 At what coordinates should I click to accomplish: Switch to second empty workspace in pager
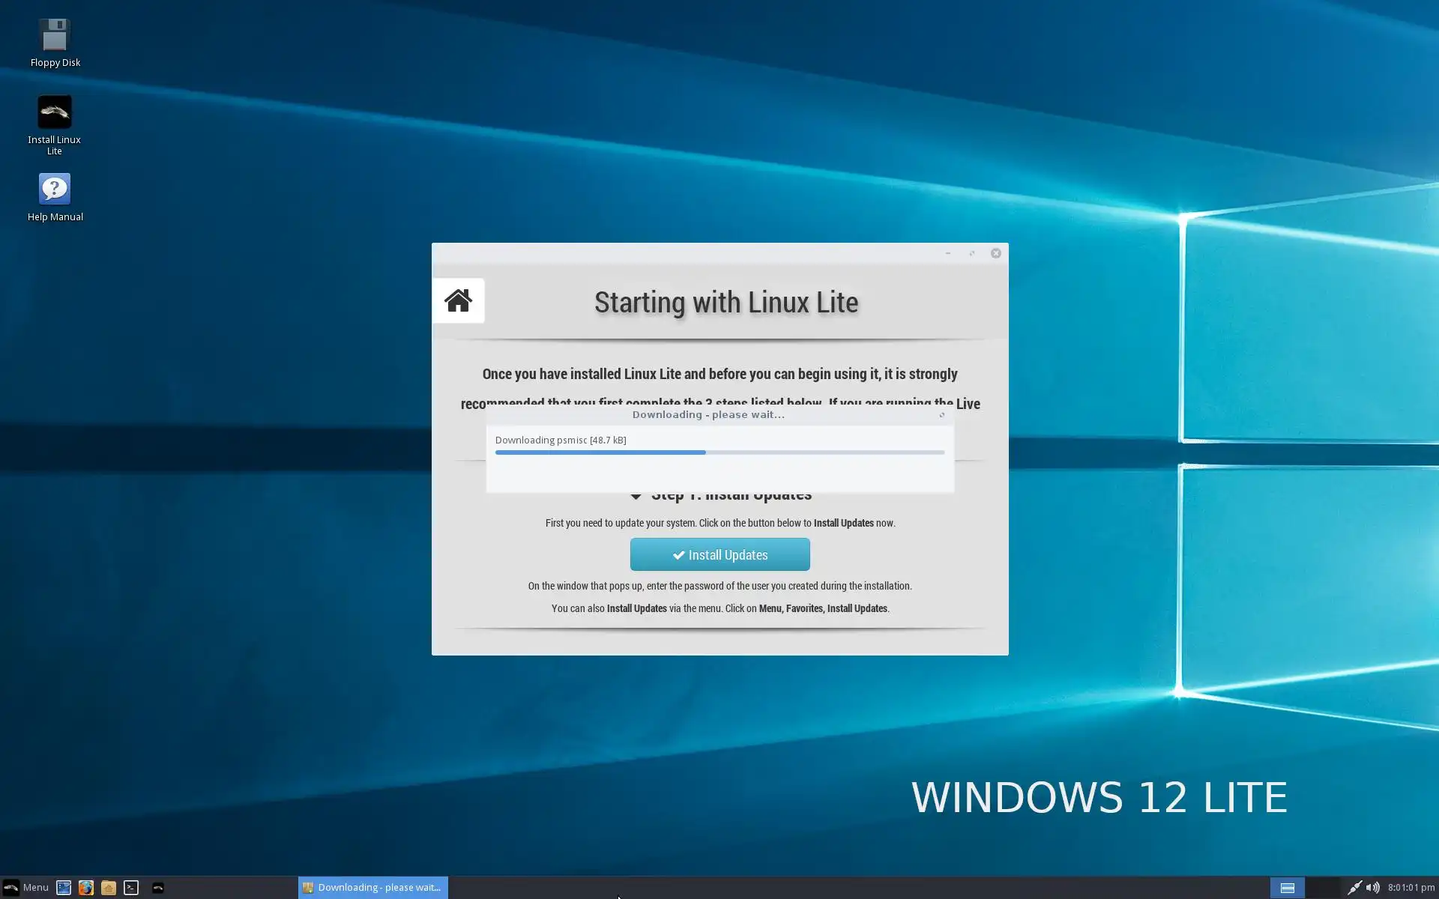click(1323, 888)
